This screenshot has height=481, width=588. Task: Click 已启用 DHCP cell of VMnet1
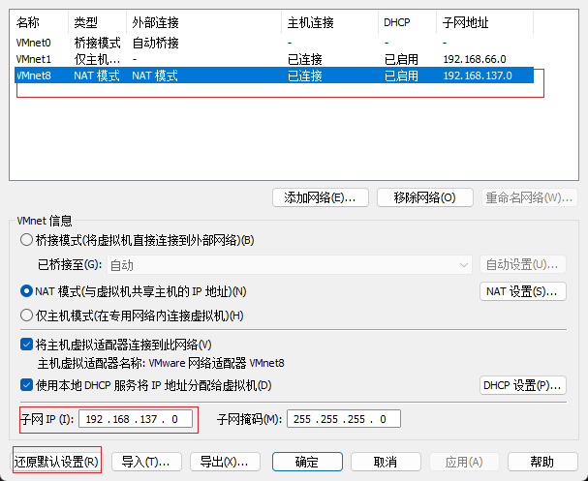tap(401, 59)
